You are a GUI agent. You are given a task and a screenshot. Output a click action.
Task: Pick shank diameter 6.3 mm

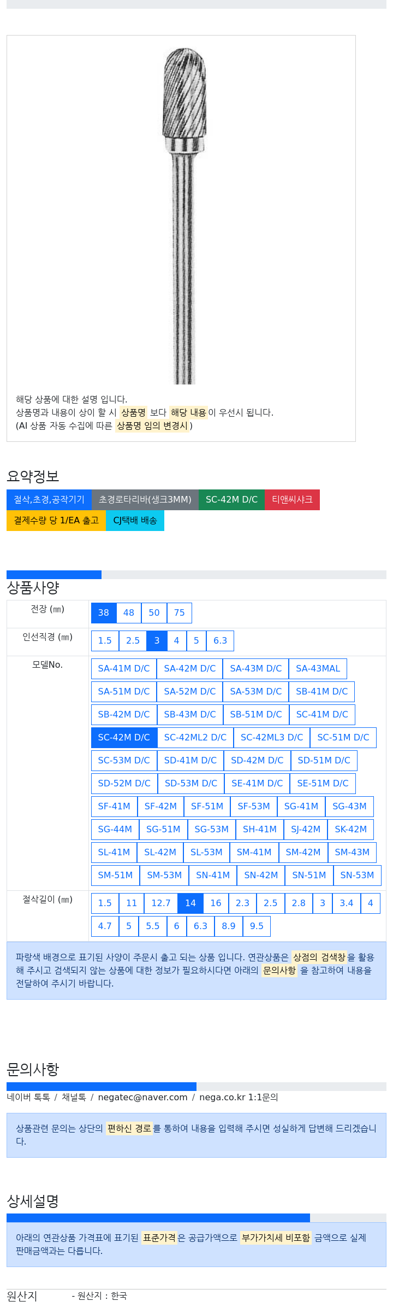click(x=220, y=641)
